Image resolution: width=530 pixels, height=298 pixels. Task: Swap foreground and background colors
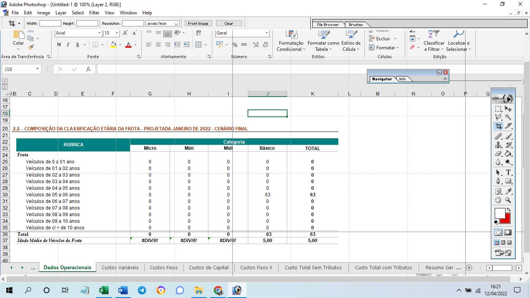coord(508,210)
